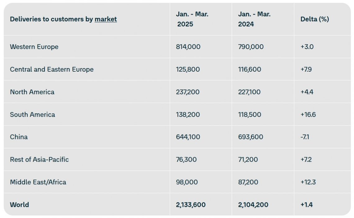Select the "Jan. - Mar. 2024" column header

pyautogui.click(x=254, y=19)
